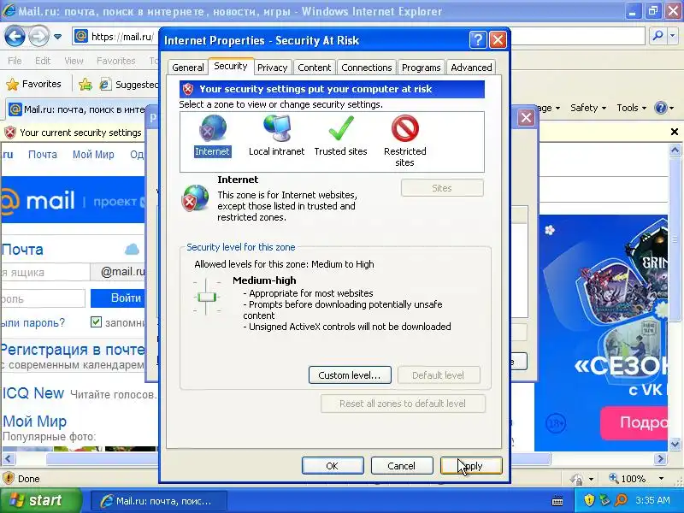This screenshot has height=513, width=684.
Task: Click Mail.ru taskbar window button
Action: pyautogui.click(x=159, y=501)
